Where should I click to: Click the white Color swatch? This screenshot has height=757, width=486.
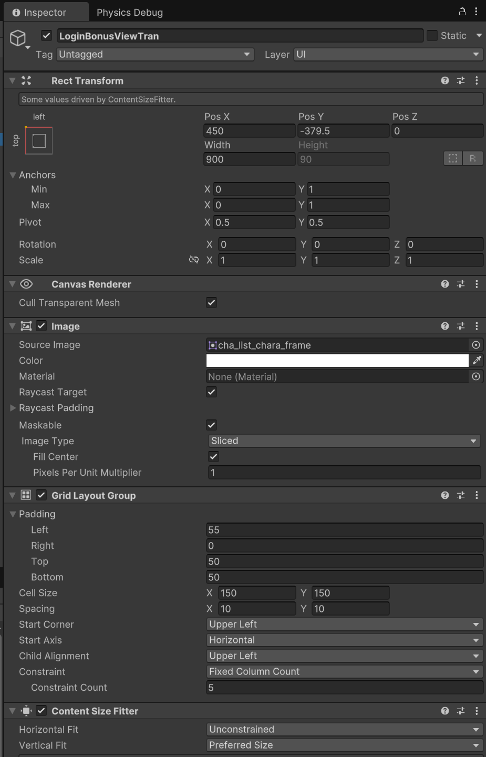click(337, 361)
